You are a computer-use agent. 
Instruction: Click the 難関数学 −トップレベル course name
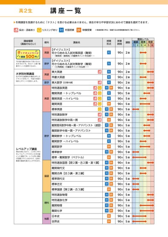point(67,136)
